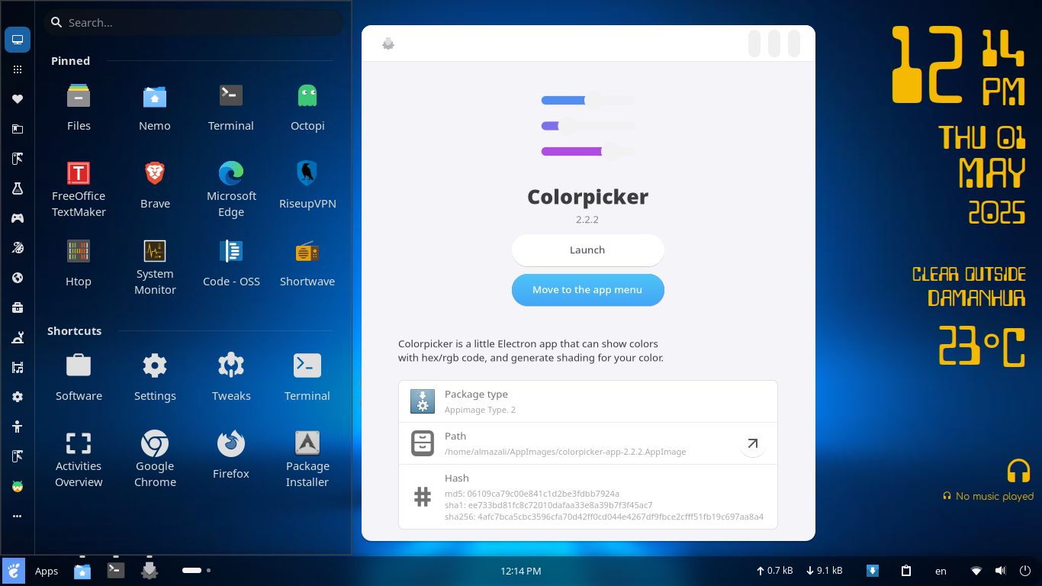Open Package Installer

pos(307,459)
